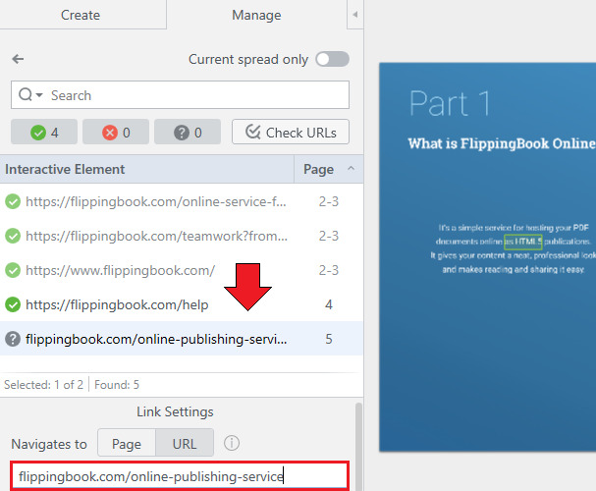Viewport: 596px width, 491px height.
Task: Select the online-service-f... link row
Action: [182, 201]
